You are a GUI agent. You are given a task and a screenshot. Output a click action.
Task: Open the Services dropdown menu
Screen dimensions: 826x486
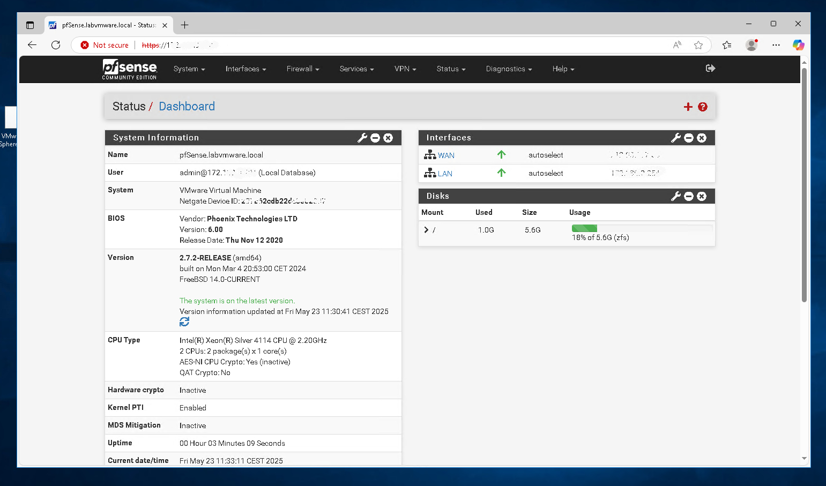click(356, 69)
